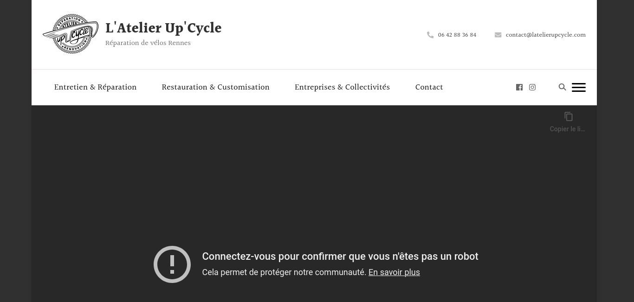Go to Entreprises & Collectivités page
Image resolution: width=634 pixels, height=302 pixels.
(342, 87)
